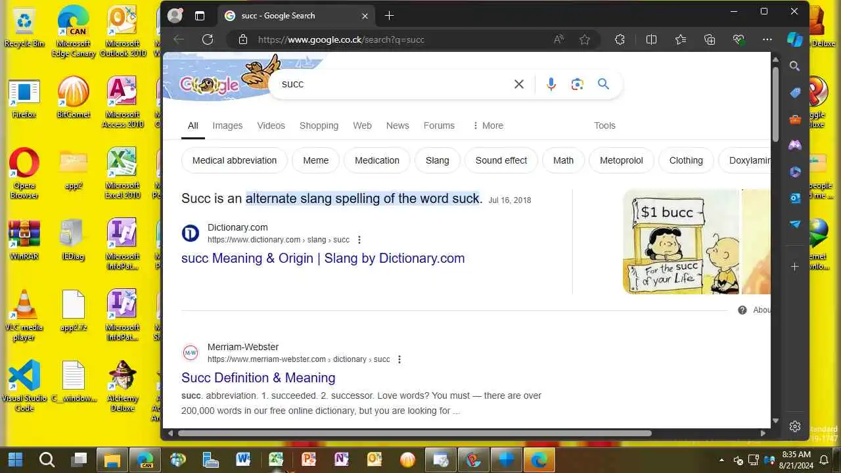Select the Sound effect filter chip
The image size is (841, 473).
pyautogui.click(x=501, y=160)
